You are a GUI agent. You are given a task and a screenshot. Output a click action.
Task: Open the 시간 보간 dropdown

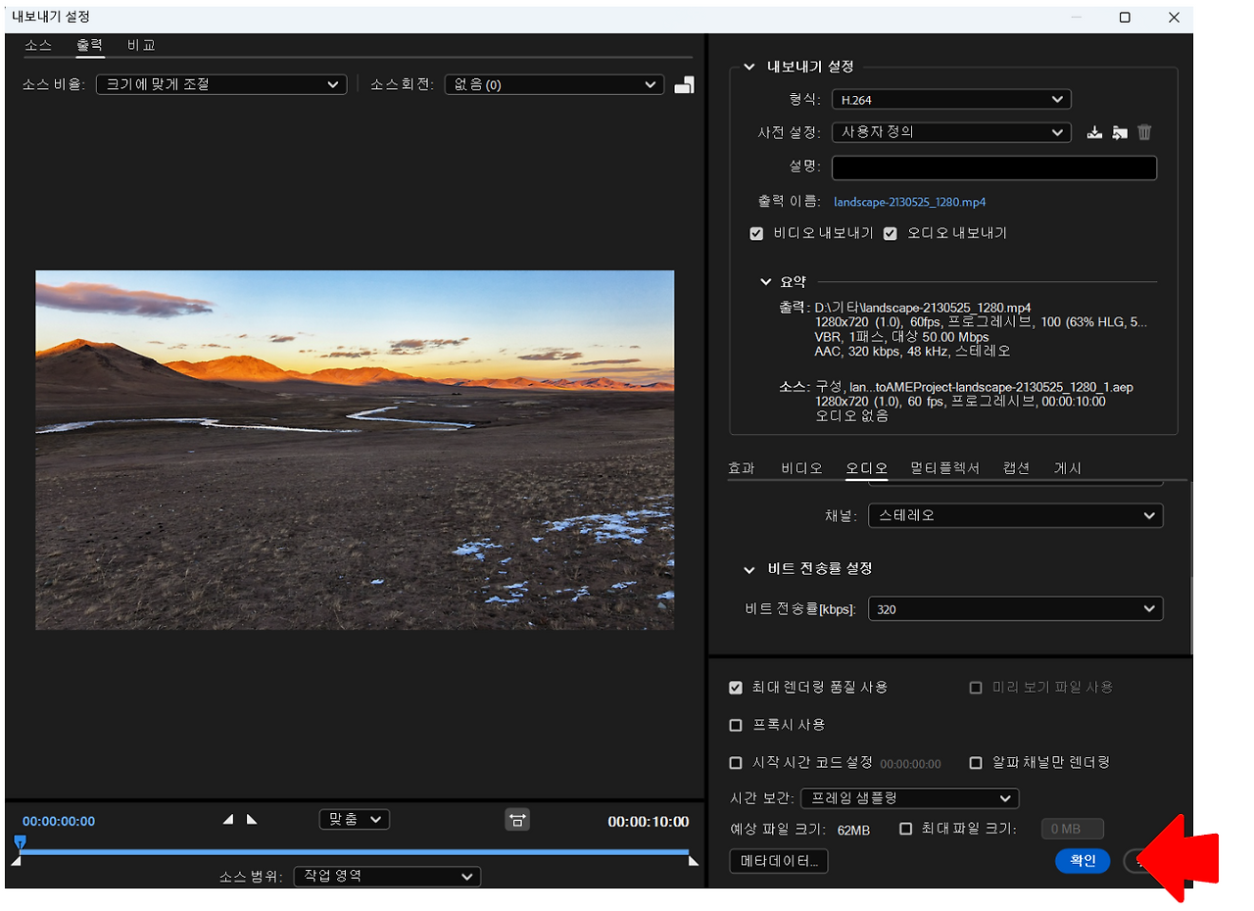[910, 798]
